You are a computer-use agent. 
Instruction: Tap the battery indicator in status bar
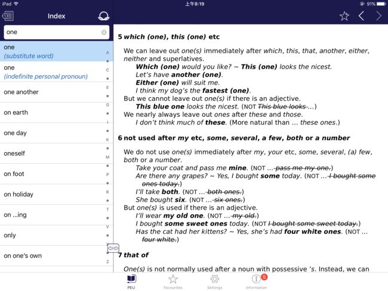coord(381,4)
